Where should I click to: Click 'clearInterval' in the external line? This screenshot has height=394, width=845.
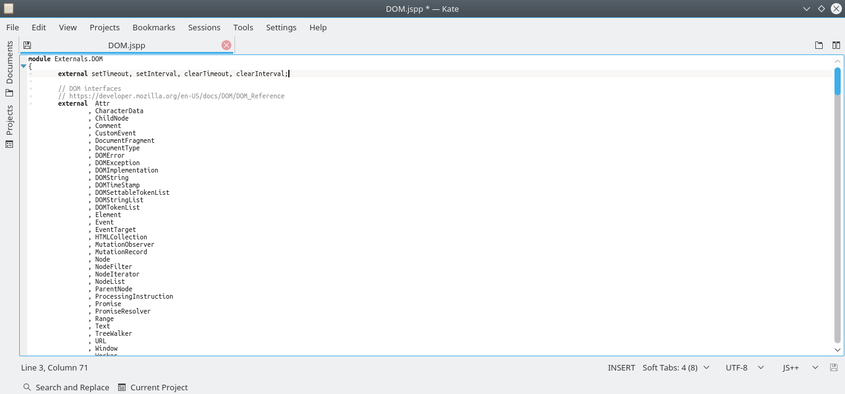point(260,74)
